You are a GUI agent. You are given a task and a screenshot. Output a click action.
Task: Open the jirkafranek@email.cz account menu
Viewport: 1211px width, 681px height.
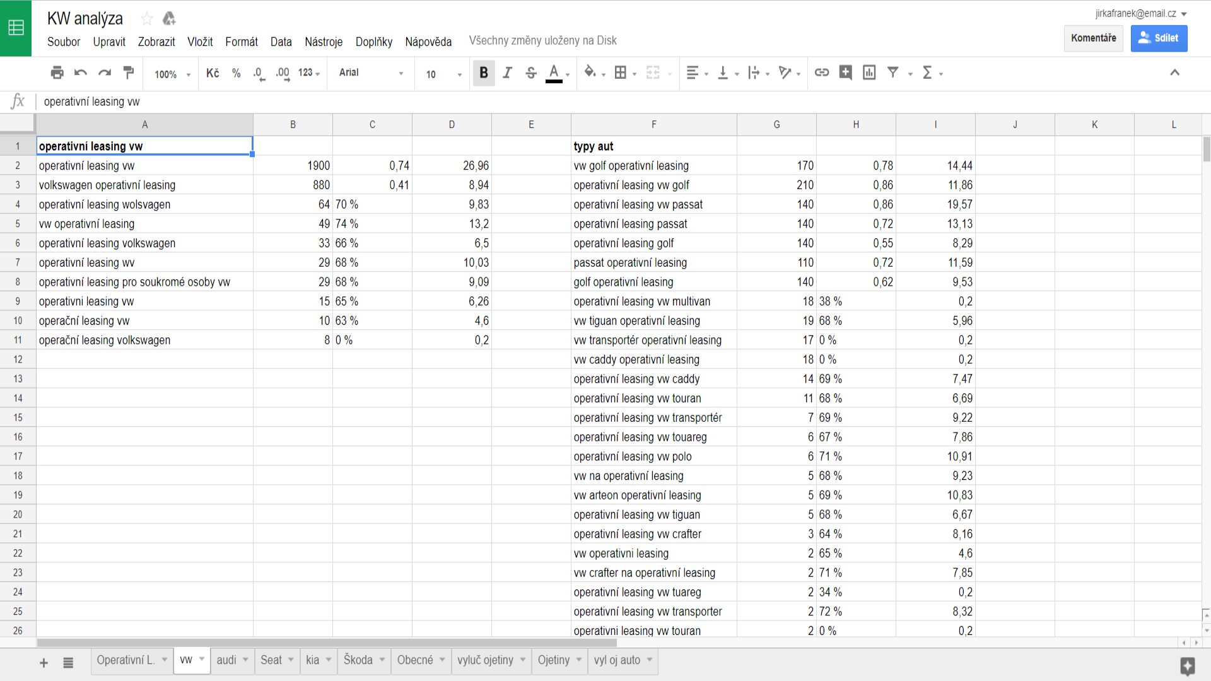pos(1140,13)
